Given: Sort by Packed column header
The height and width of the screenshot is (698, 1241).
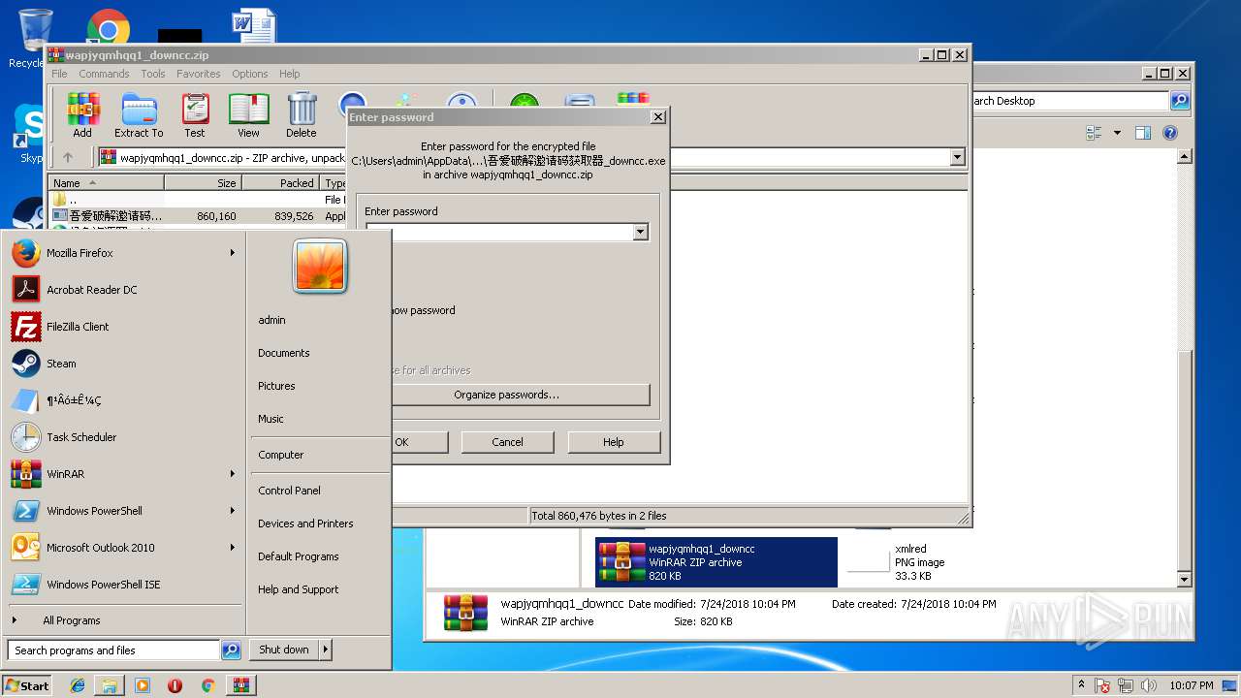Looking at the screenshot, I should [x=280, y=182].
